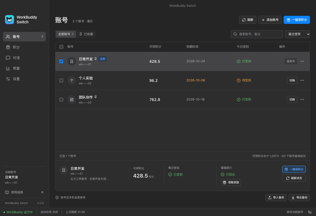Click the 团 avatar in 团队协作 row

pyautogui.click(x=72, y=99)
